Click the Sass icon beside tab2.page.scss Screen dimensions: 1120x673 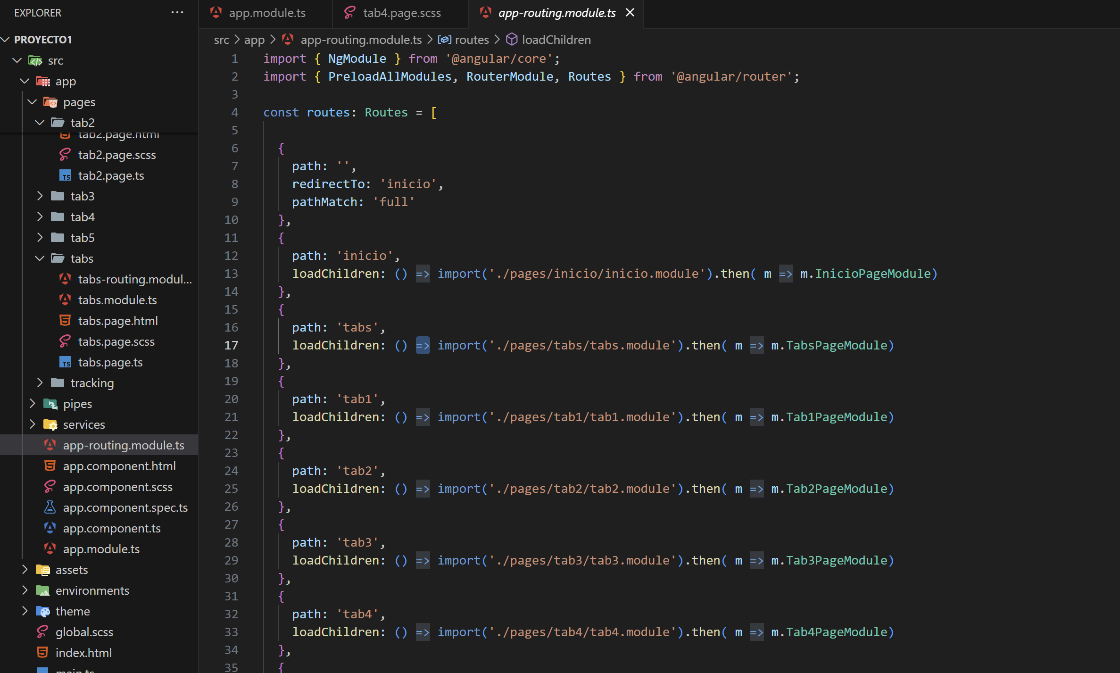coord(65,155)
